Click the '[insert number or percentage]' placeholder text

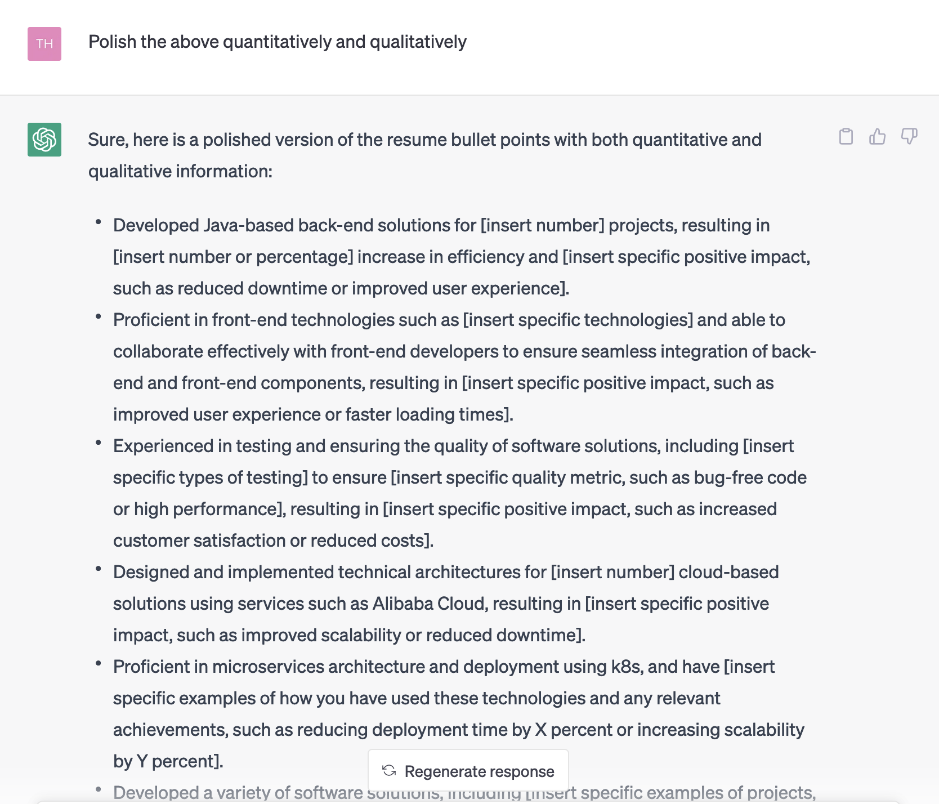(233, 257)
